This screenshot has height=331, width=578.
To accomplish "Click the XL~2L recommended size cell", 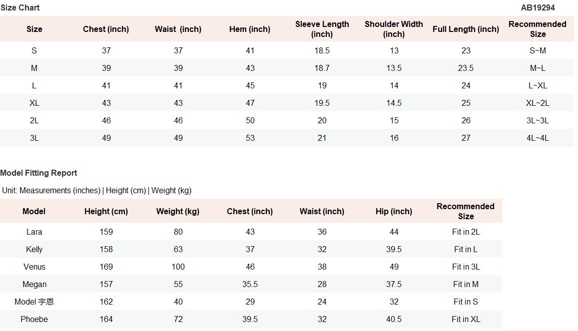I will click(x=538, y=103).
